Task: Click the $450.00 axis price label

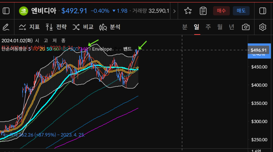Action: coord(259,67)
